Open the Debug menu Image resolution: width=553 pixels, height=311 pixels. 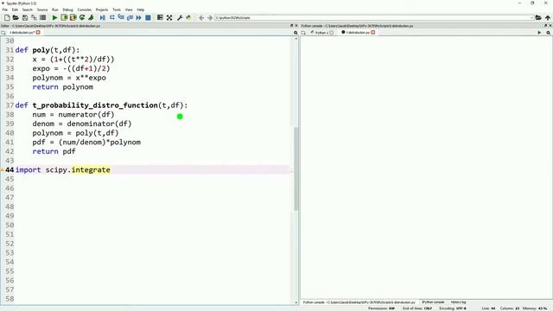tap(67, 10)
